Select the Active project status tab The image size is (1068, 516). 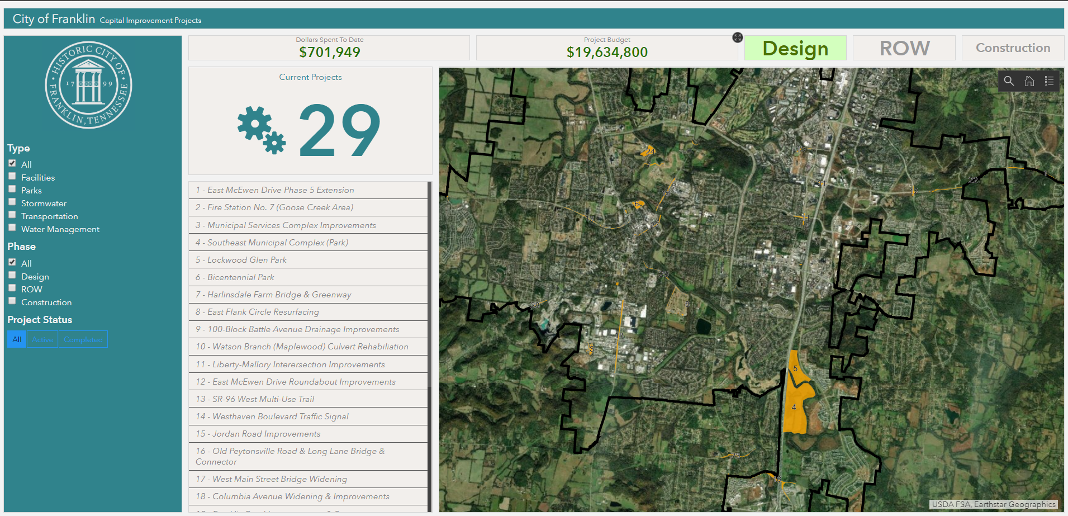pos(42,339)
